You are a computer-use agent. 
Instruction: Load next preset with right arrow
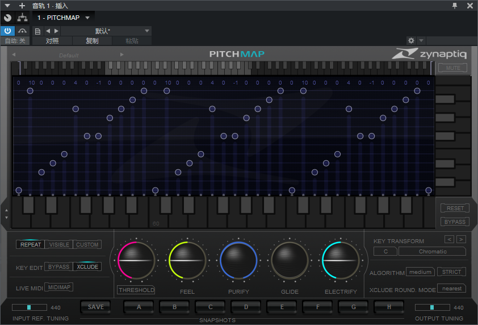(x=56, y=31)
